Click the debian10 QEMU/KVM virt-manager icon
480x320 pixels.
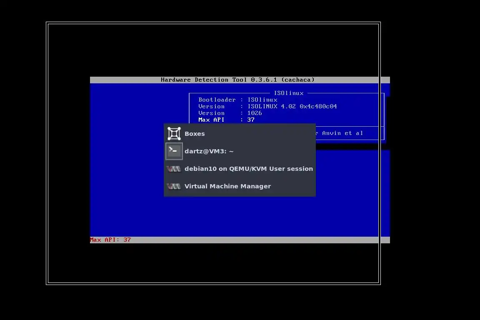(174, 169)
